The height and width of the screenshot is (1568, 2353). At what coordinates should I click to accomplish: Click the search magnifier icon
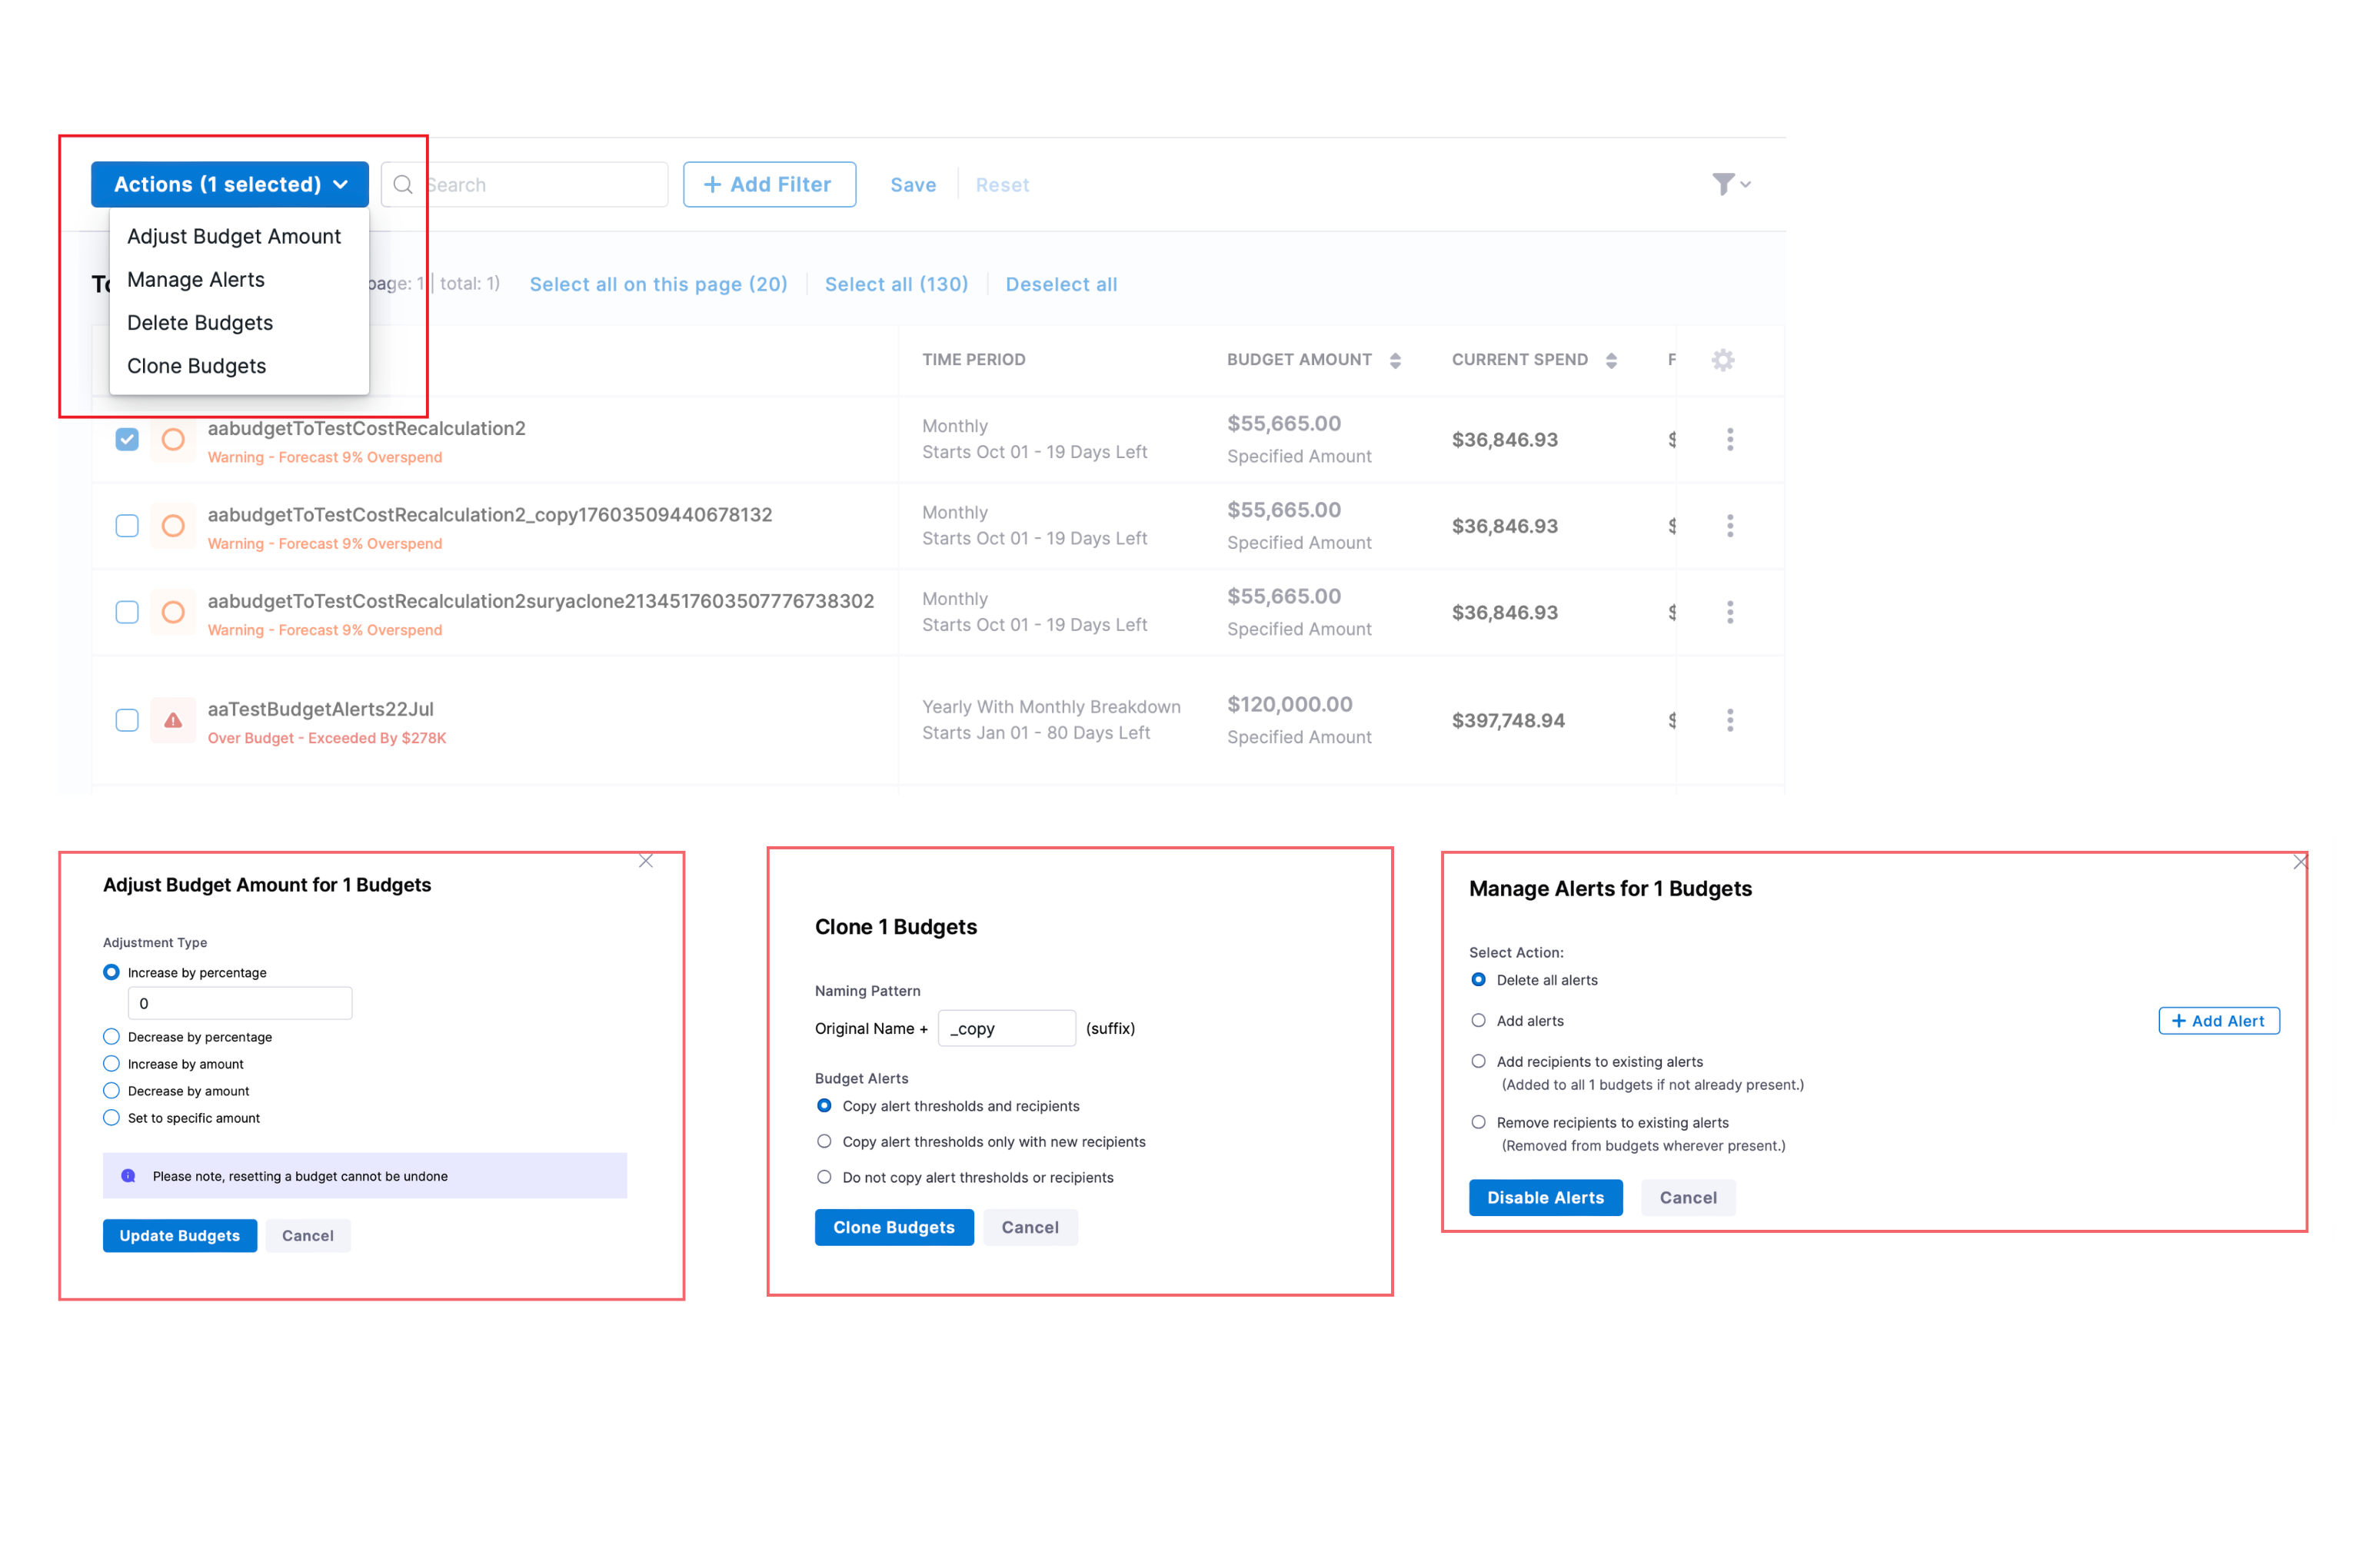(x=403, y=185)
